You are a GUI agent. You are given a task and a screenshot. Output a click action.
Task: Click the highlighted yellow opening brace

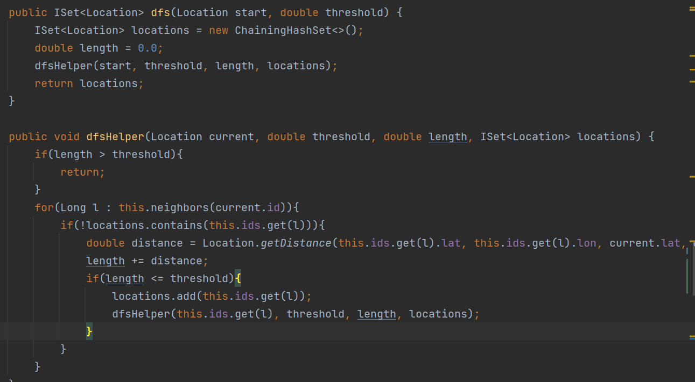pos(238,278)
